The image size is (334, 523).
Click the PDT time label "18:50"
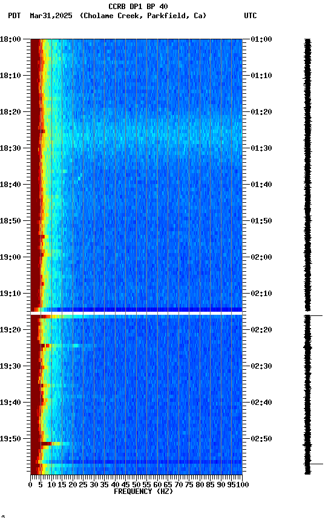pyautogui.click(x=10, y=221)
